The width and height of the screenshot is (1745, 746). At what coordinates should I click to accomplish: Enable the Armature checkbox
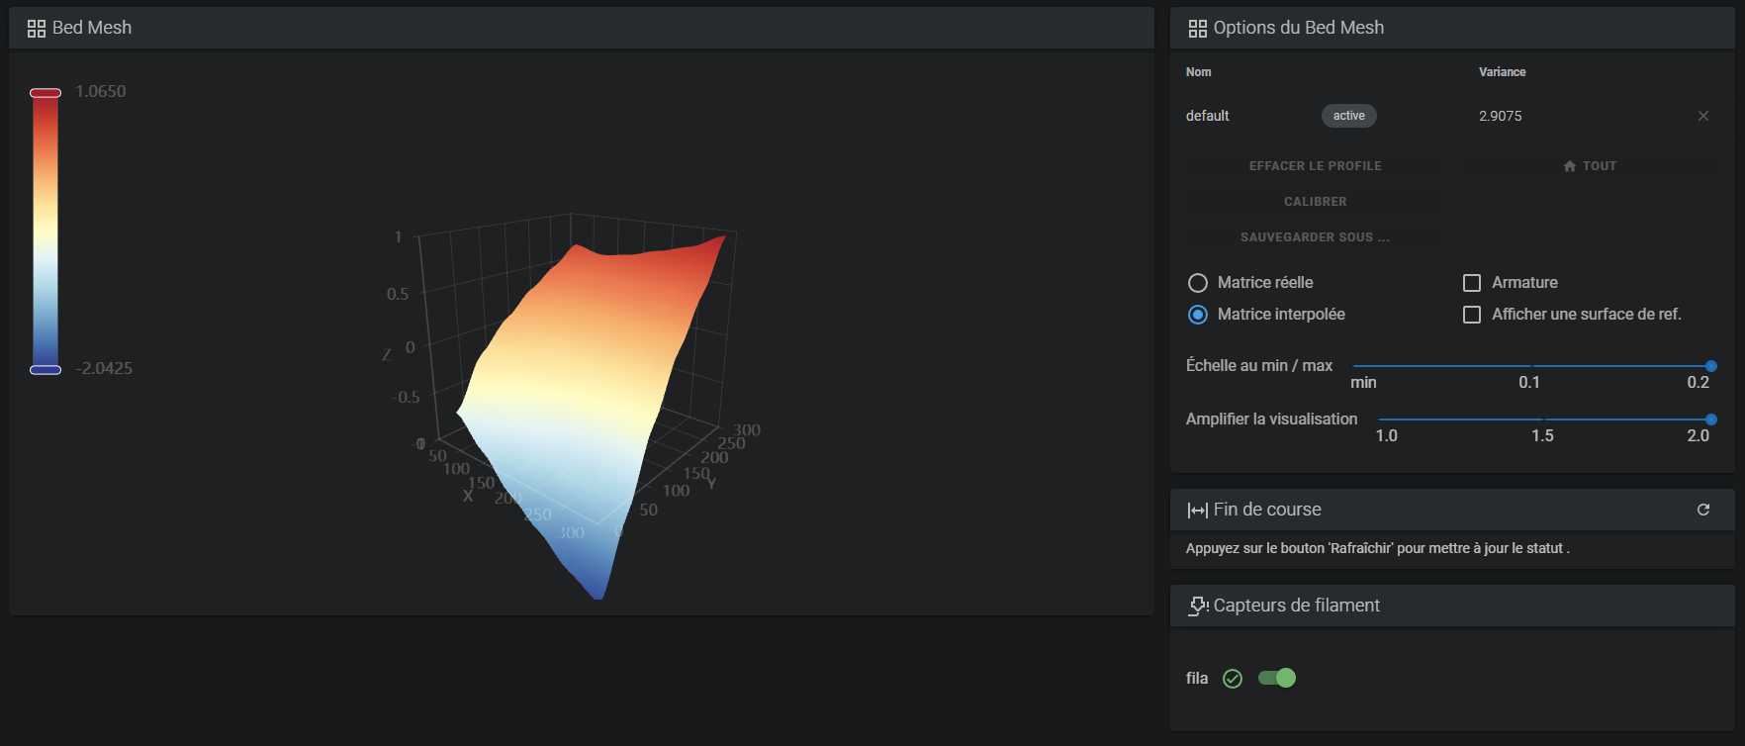(1471, 283)
